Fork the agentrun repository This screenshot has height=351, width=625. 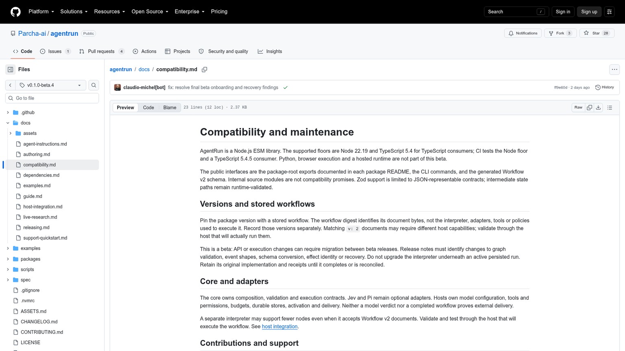coord(560,33)
